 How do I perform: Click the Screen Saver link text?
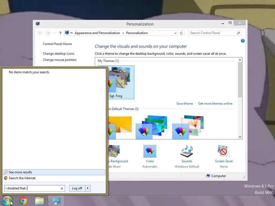224,161
